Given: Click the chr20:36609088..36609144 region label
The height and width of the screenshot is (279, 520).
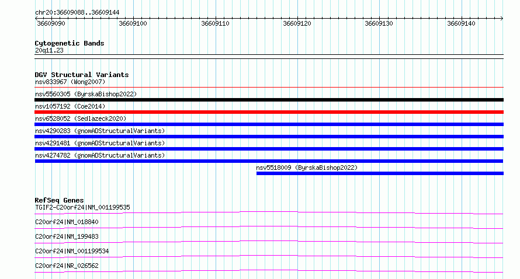Looking at the screenshot, I should point(77,13).
